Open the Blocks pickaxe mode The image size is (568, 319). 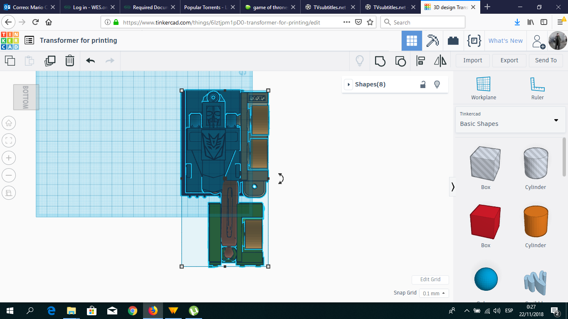(432, 41)
